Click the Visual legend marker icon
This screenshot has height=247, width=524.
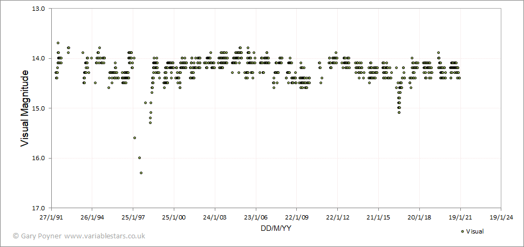(462, 231)
